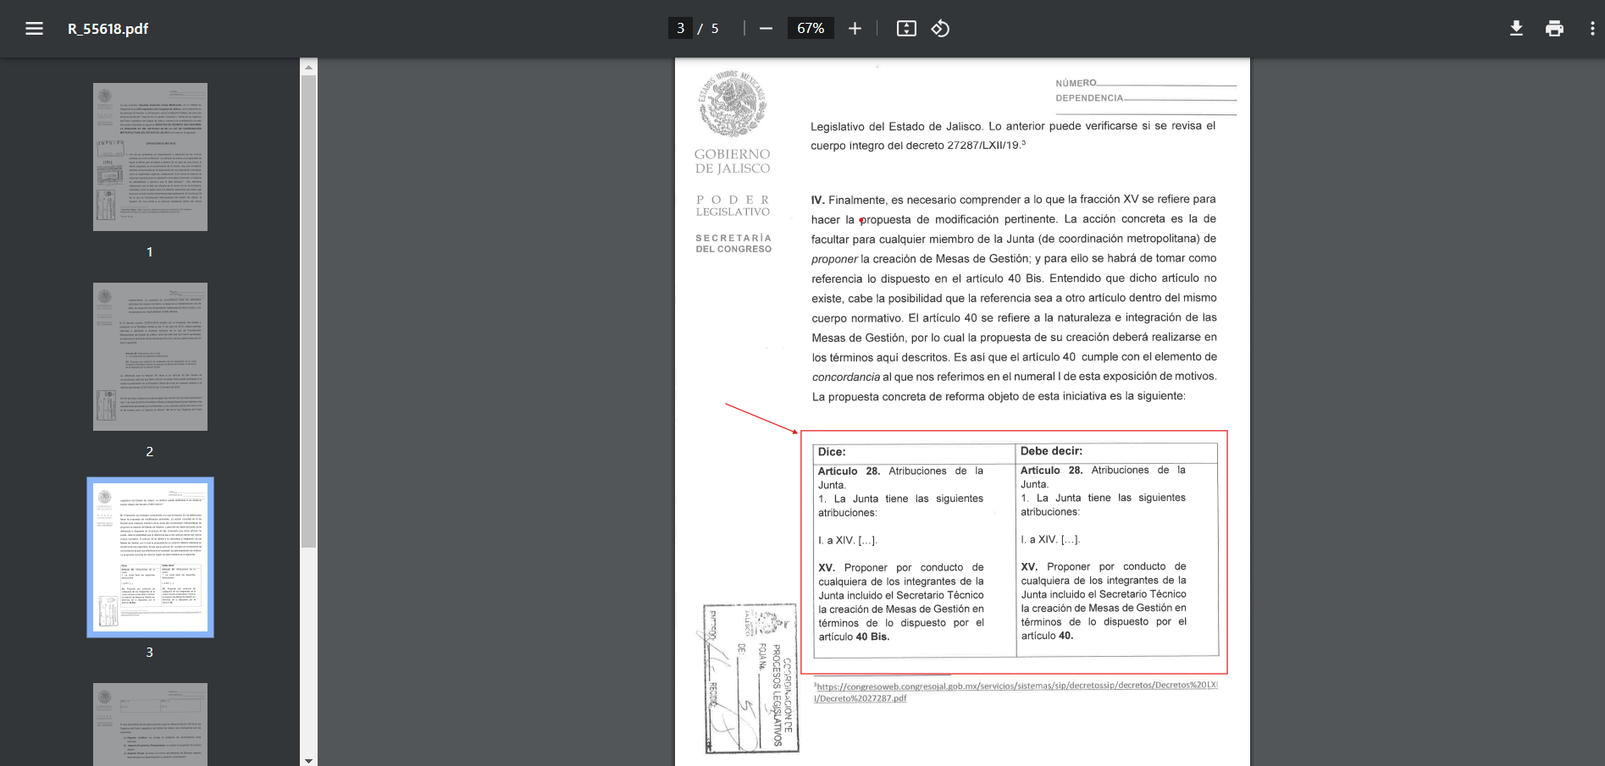The height and width of the screenshot is (766, 1605).
Task: Click 'I. a XIV. [...]' in the Debe decir column
Action: pyautogui.click(x=1050, y=539)
